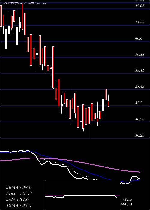Click the 37.7 price axis label
Screen dimensions: 150x210
tap(139, 103)
